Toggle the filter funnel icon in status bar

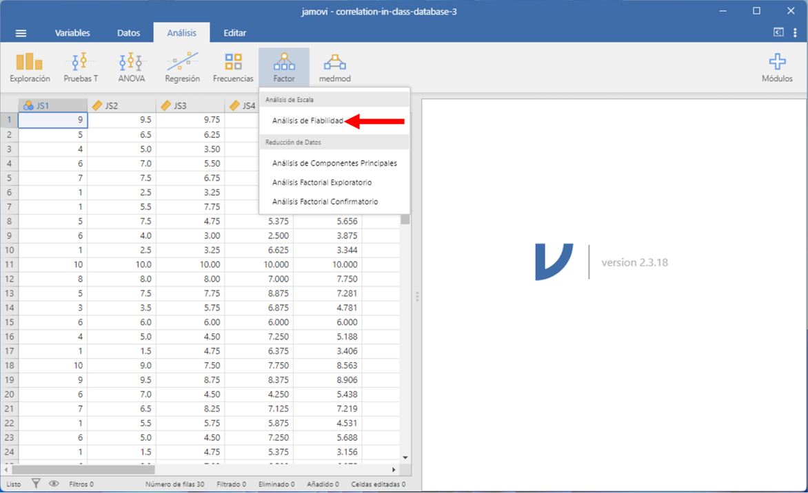click(36, 484)
